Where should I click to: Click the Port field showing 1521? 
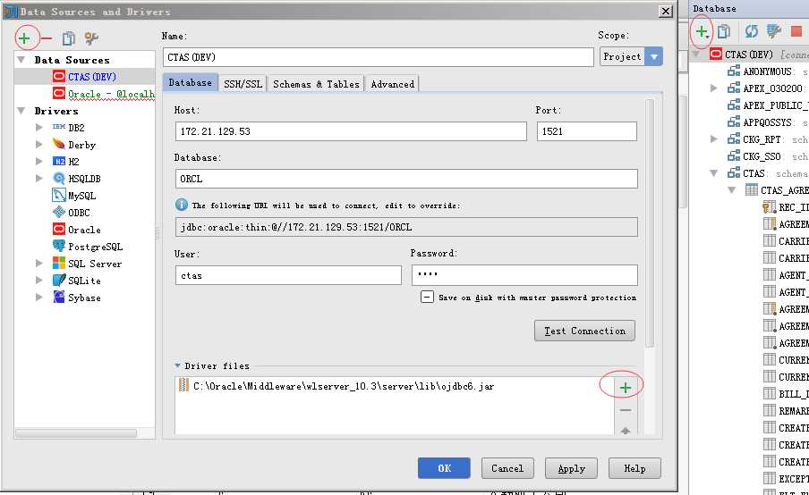tap(587, 131)
